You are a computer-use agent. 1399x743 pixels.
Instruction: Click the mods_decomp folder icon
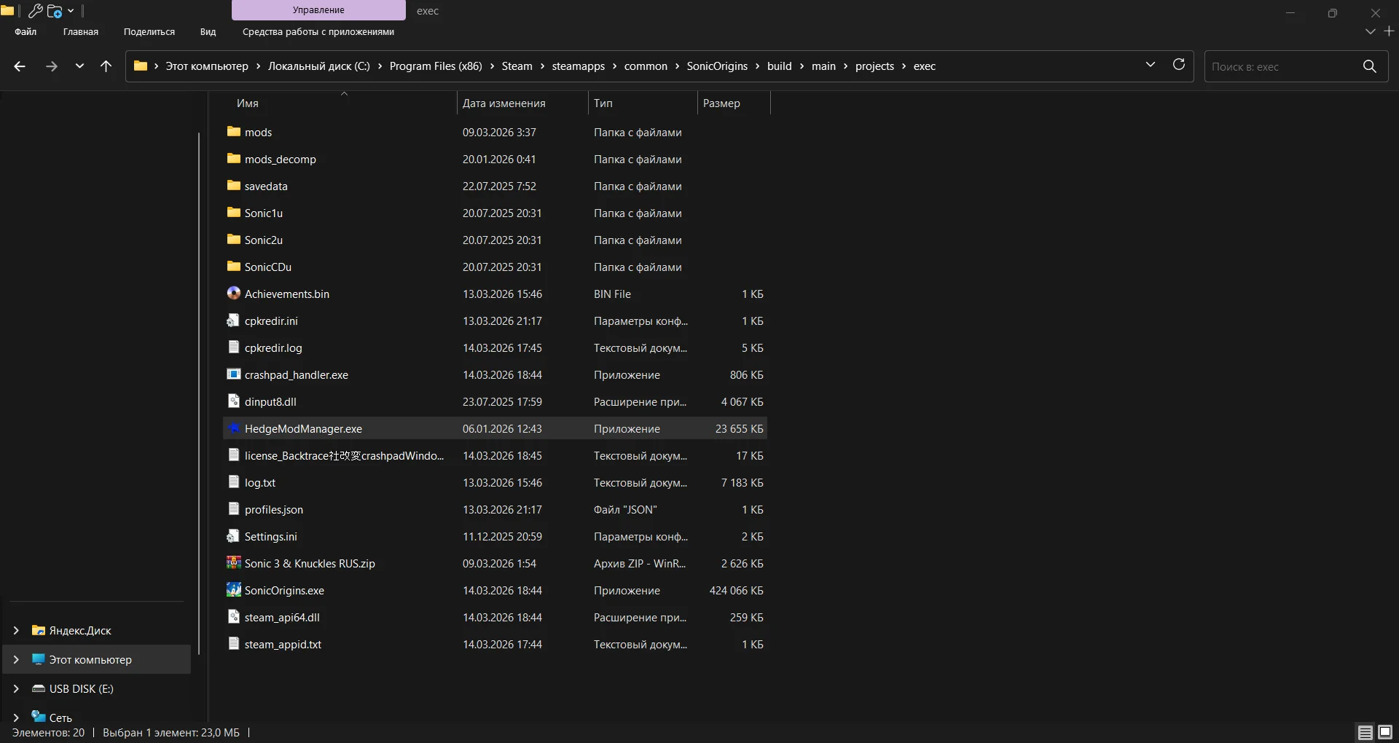point(233,159)
